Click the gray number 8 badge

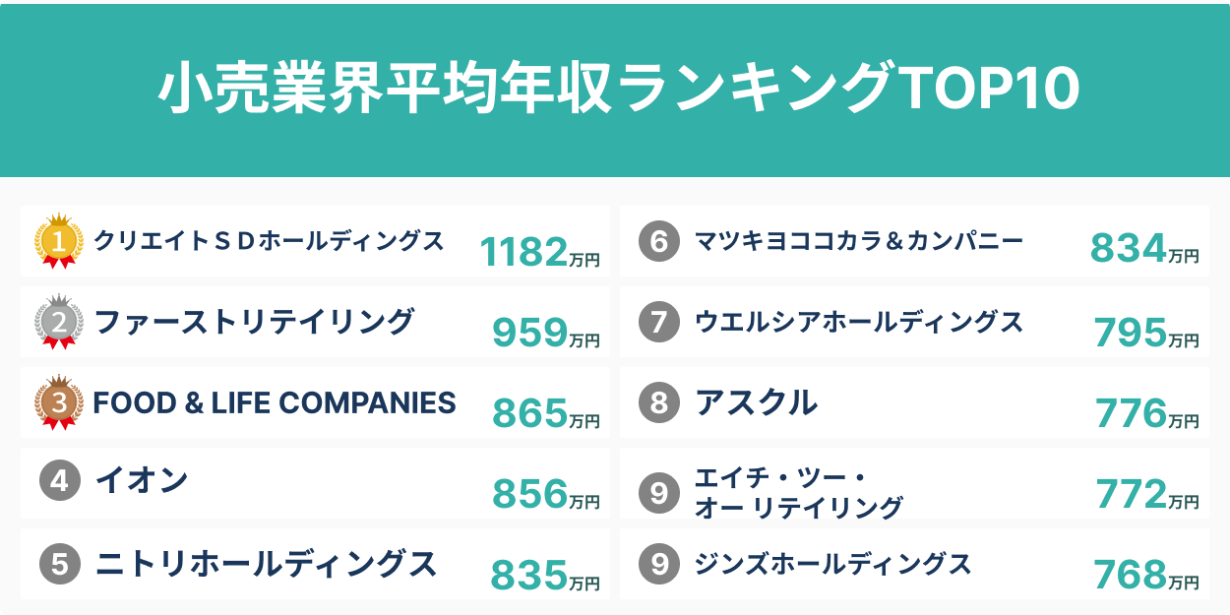pos(658,402)
